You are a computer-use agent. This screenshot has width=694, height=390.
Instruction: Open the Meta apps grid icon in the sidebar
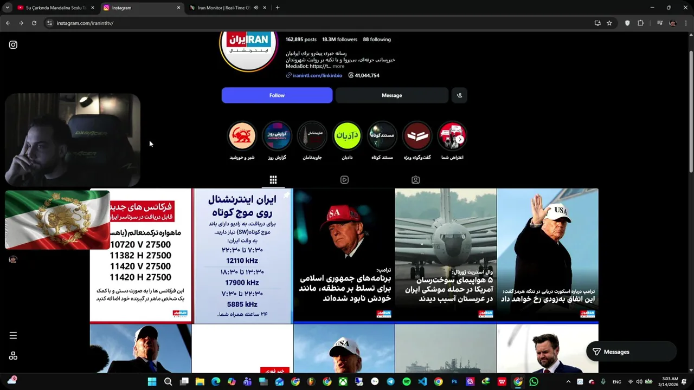click(13, 356)
